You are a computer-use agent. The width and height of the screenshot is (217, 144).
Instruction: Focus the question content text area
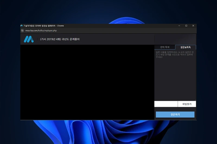pos(175,75)
